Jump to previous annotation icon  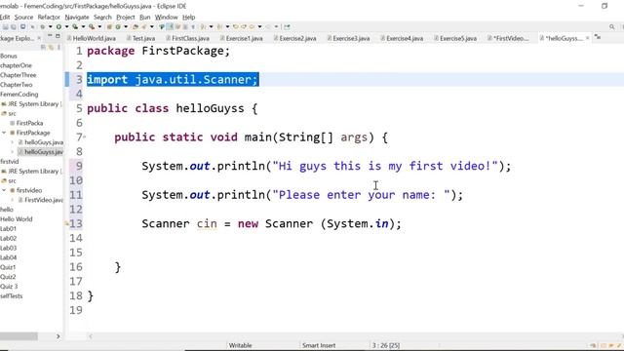coord(219,26)
